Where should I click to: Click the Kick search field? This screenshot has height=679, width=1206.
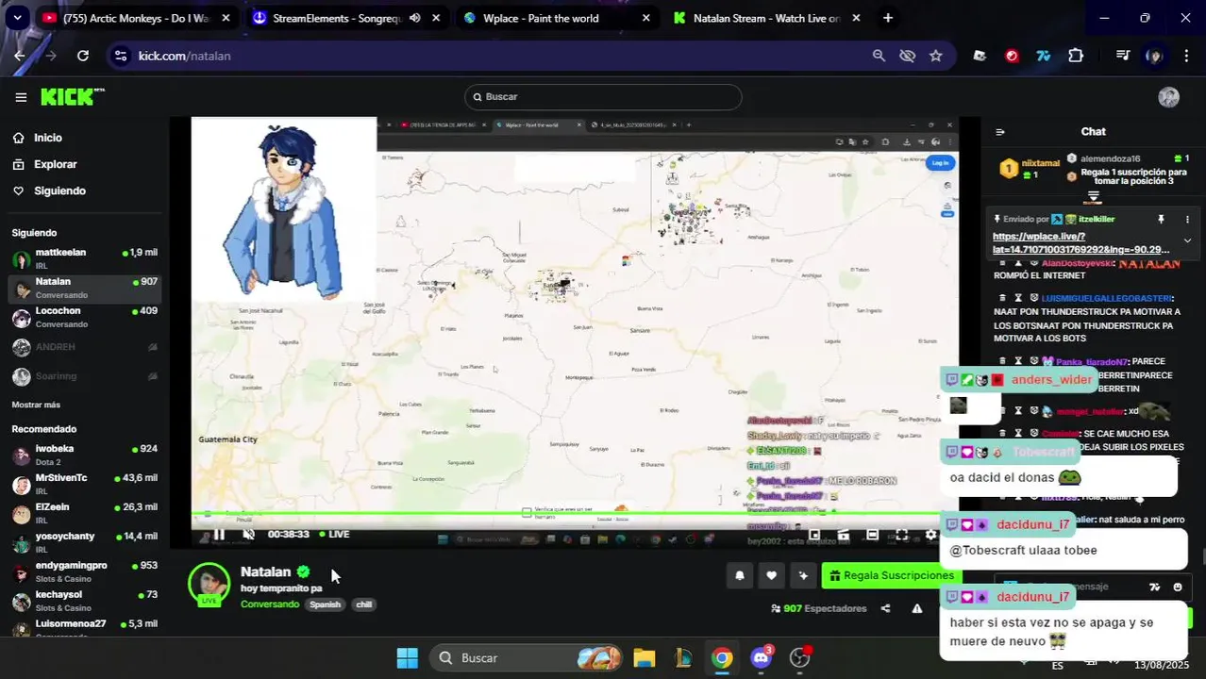[603, 97]
